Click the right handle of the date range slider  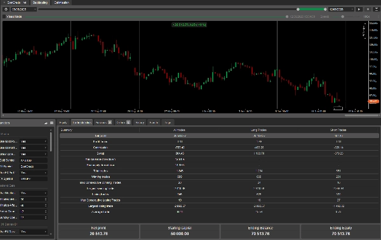coord(325,9)
